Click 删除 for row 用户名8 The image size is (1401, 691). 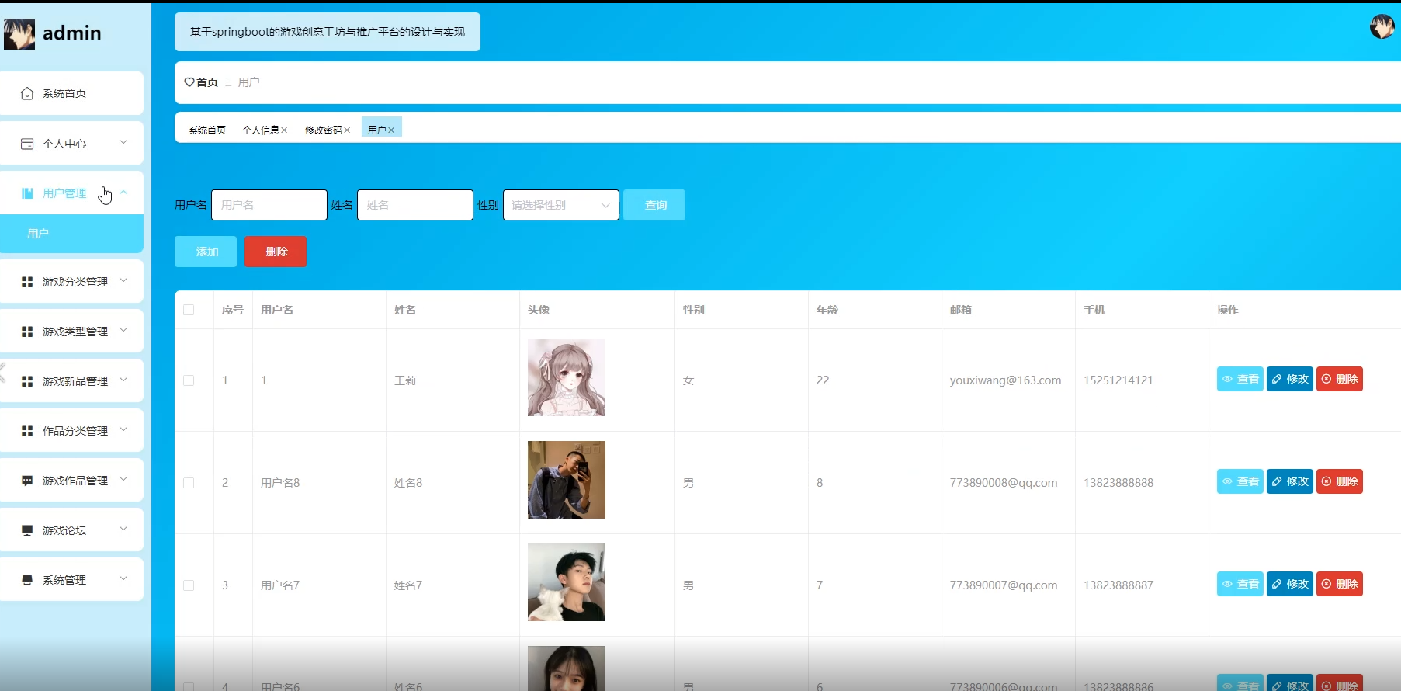pyautogui.click(x=1340, y=481)
